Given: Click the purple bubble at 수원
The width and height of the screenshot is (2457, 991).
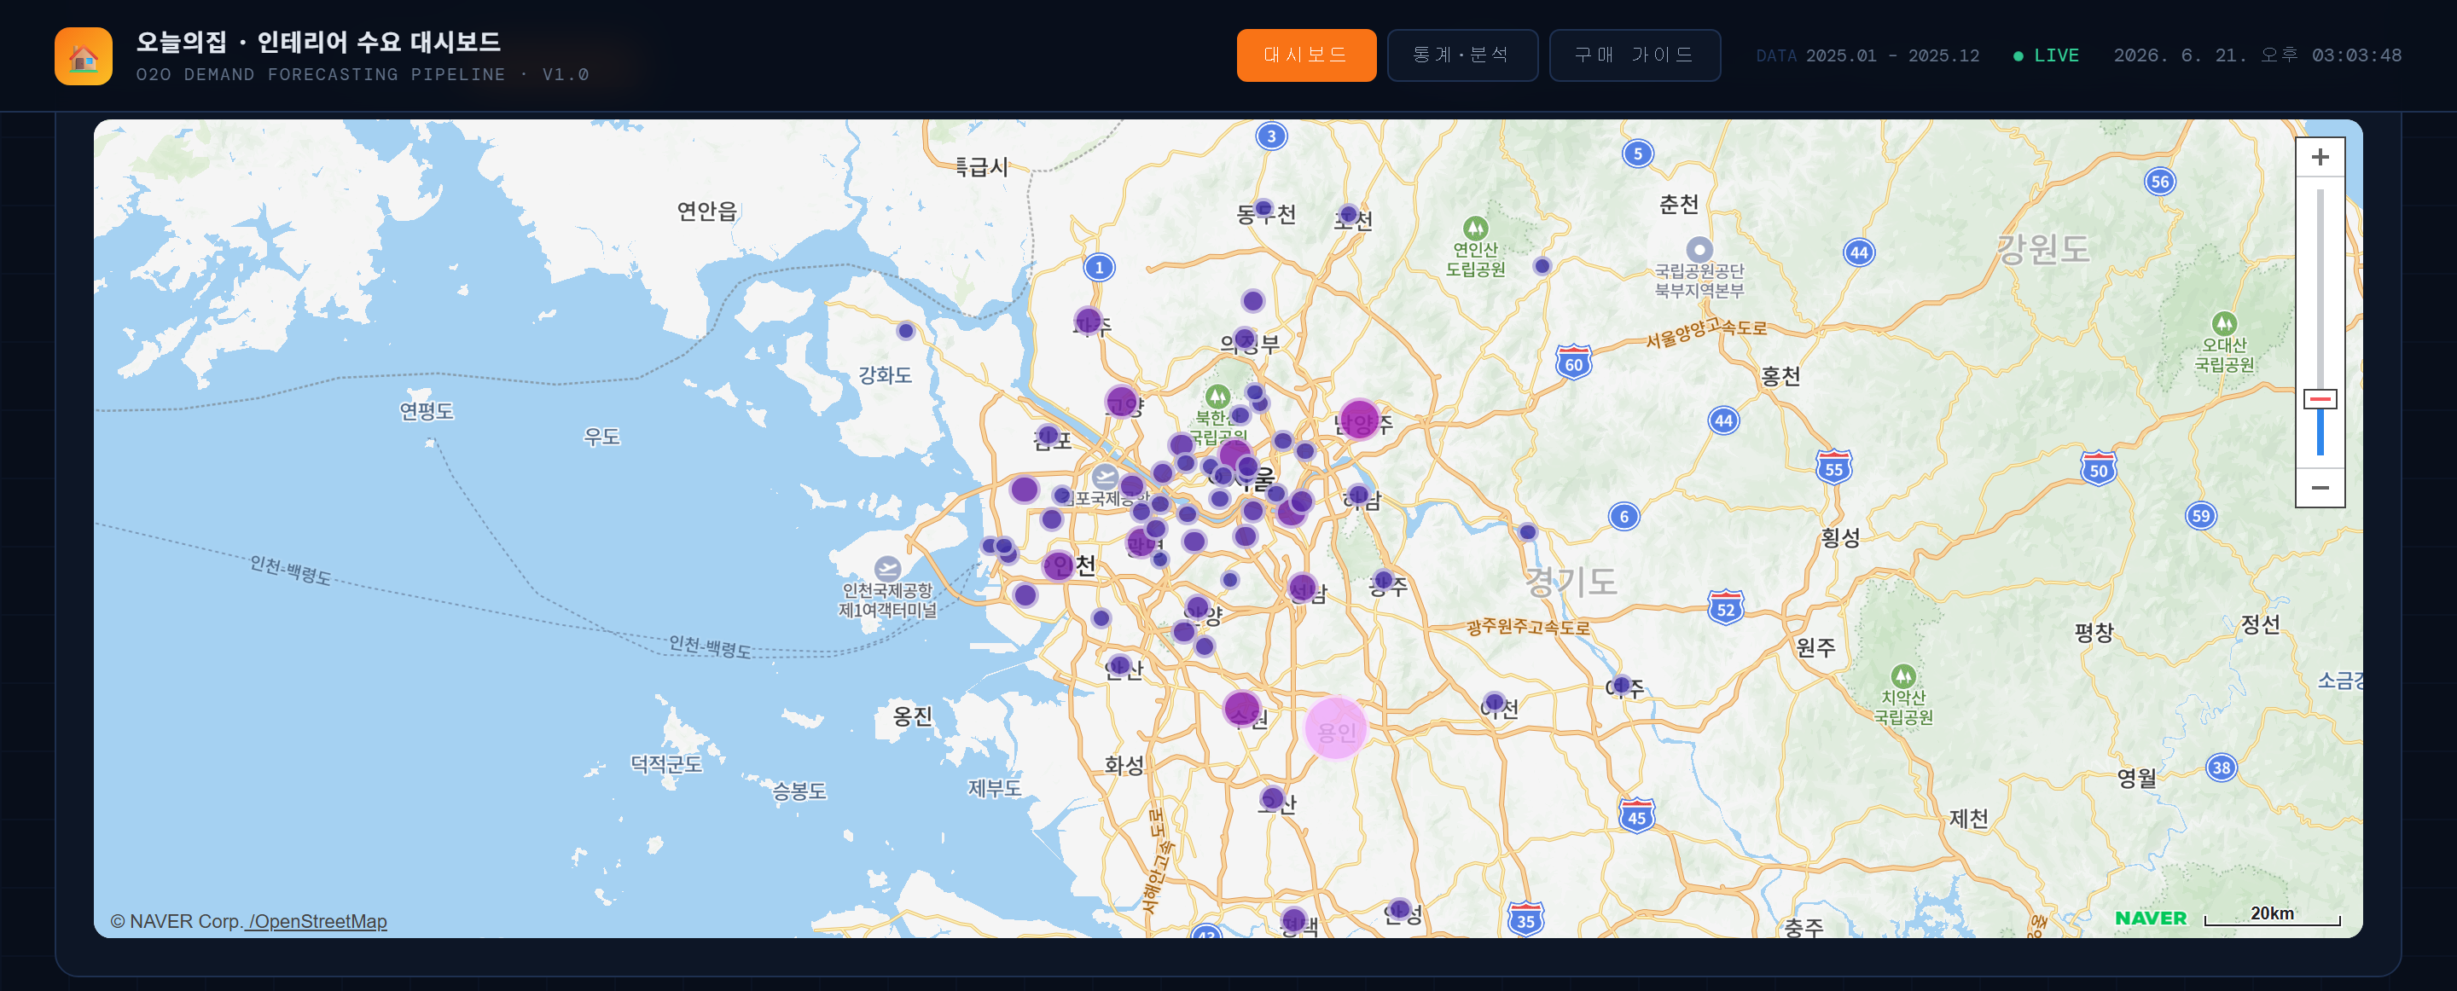Looking at the screenshot, I should 1242,709.
